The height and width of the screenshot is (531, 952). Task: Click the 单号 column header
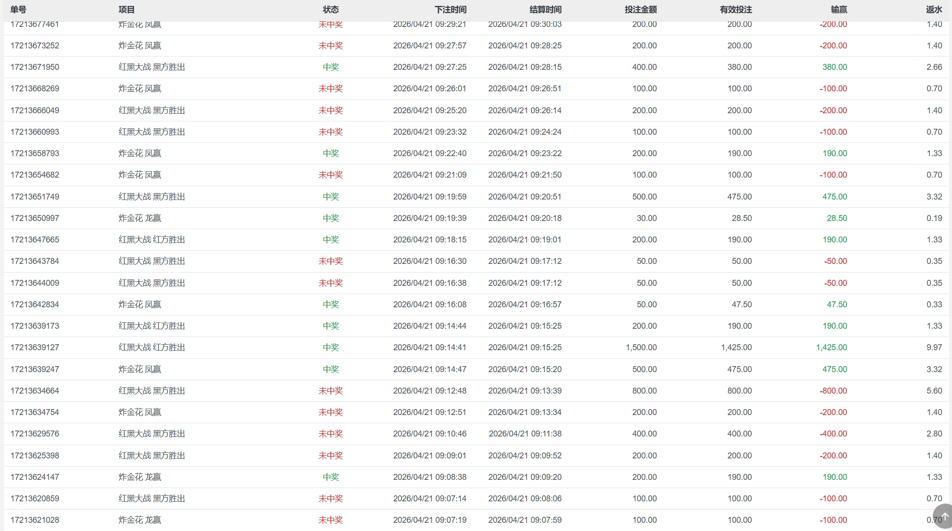tap(18, 10)
